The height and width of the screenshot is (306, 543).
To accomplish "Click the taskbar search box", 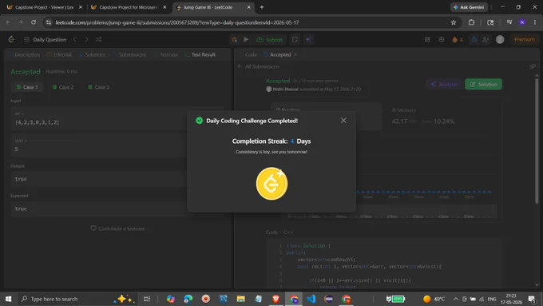I will 77,299.
